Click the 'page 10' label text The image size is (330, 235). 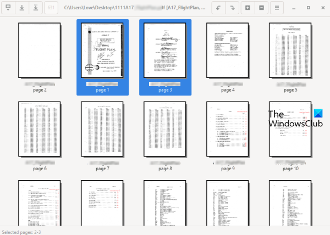(x=290, y=169)
